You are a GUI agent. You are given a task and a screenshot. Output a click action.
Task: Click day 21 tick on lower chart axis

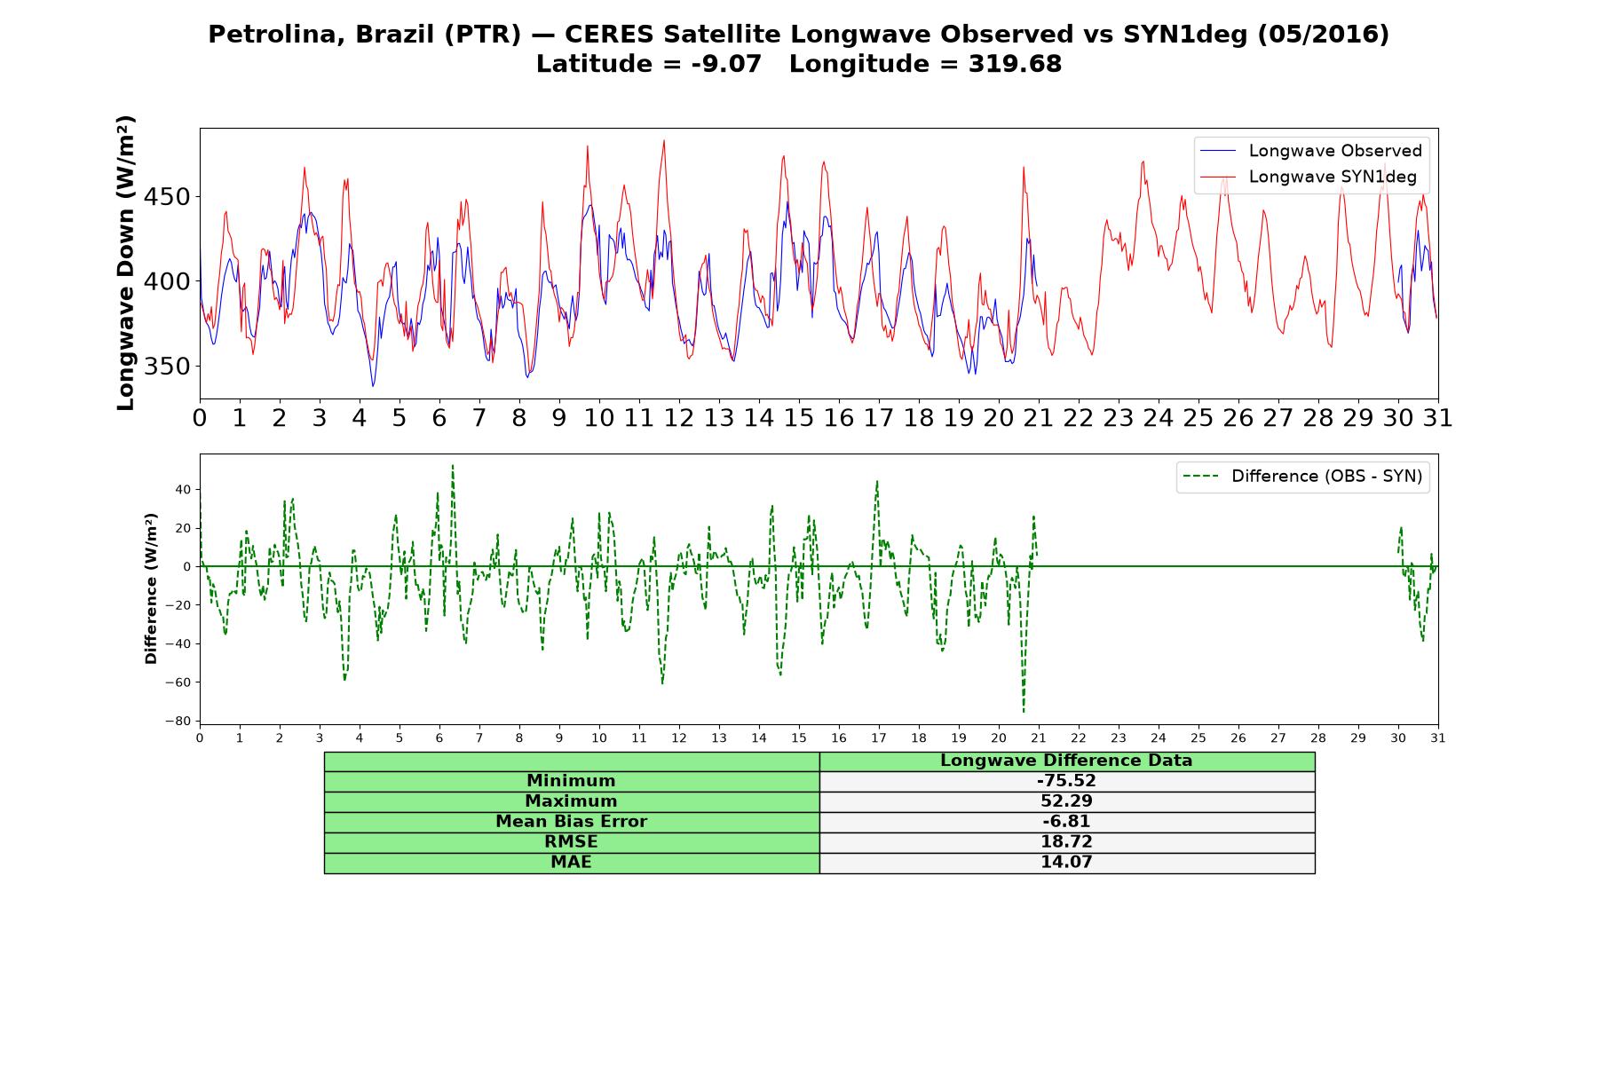point(1039,738)
